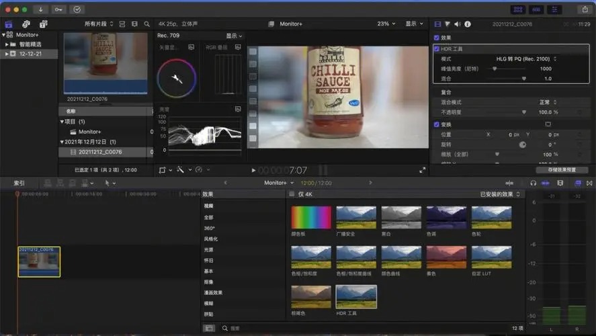Open the retiming speedometer dropdown
The image size is (596, 336).
(x=202, y=170)
